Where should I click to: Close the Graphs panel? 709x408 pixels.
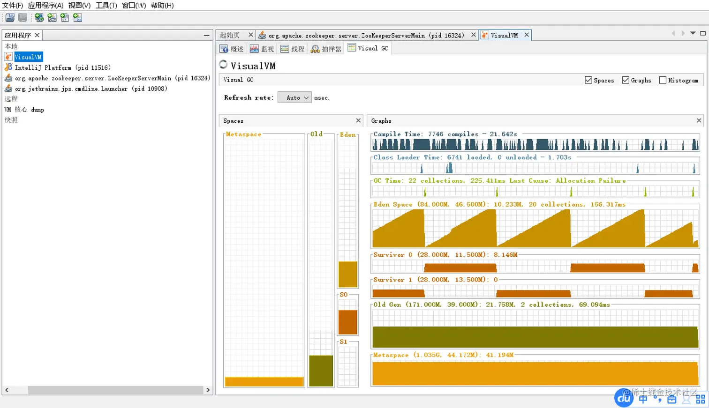699,120
